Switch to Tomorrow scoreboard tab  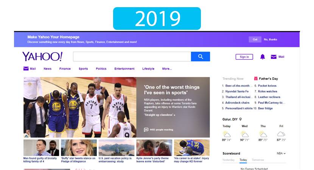pos(258,160)
